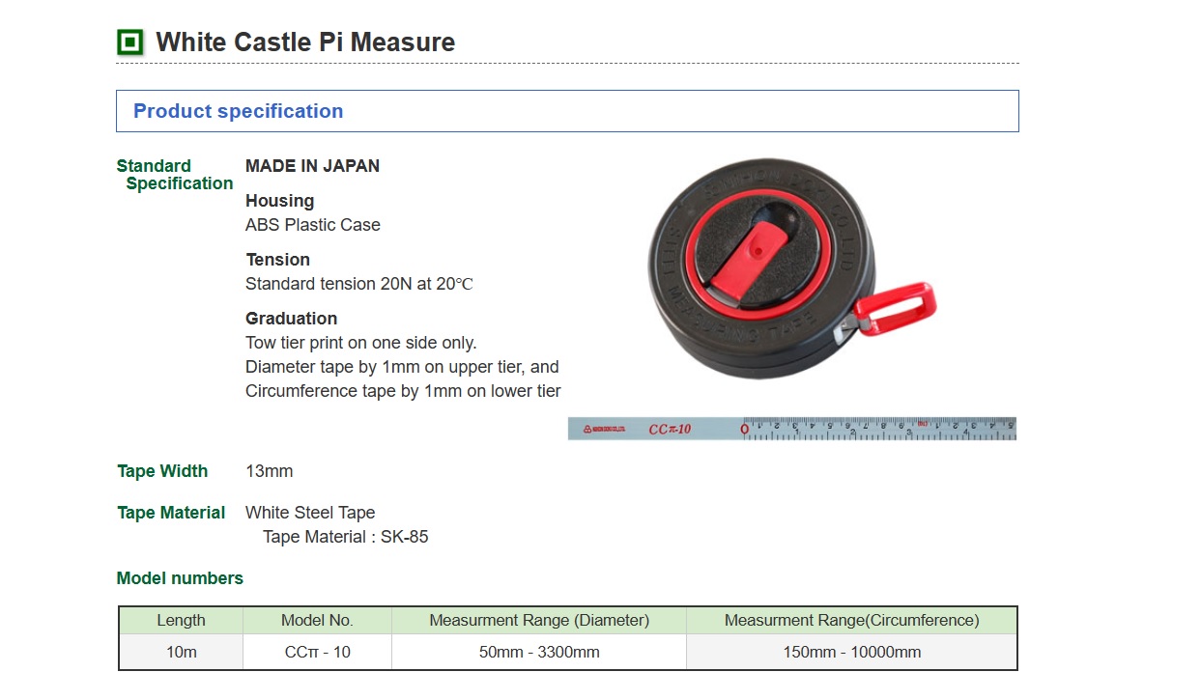Click the green square icon beside the page title
The height and width of the screenshot is (700, 1201).
click(130, 42)
